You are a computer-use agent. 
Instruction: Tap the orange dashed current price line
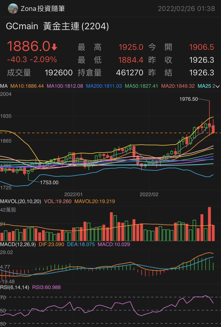pos(107,133)
